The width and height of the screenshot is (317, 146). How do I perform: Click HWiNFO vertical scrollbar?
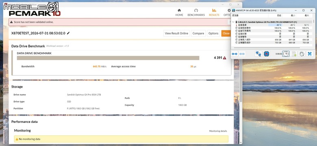313,22
